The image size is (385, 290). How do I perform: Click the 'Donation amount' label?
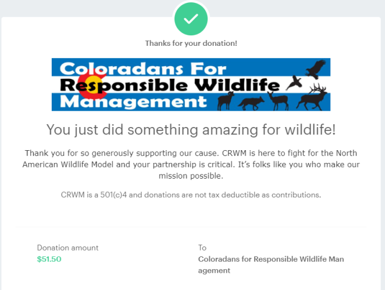(x=67, y=248)
